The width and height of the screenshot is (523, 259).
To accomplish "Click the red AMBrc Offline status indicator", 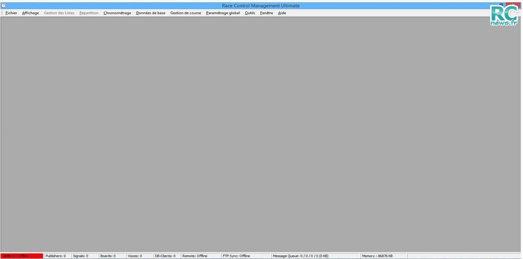I will pyautogui.click(x=22, y=256).
